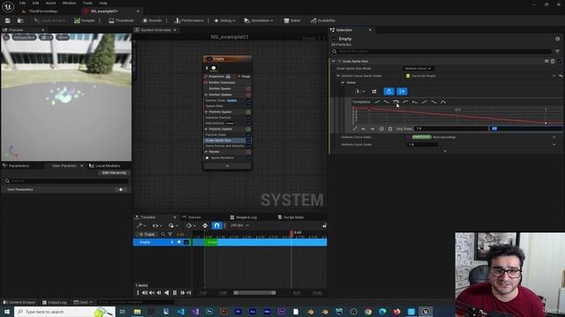Select the Initialize Particle module
The image size is (565, 317).
(x=218, y=117)
